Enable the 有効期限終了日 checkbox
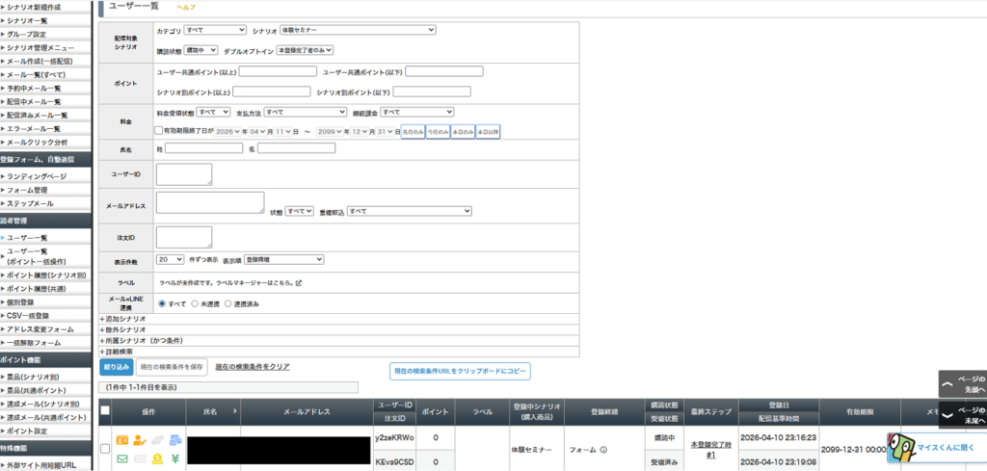The height and width of the screenshot is (471, 987). (x=160, y=131)
